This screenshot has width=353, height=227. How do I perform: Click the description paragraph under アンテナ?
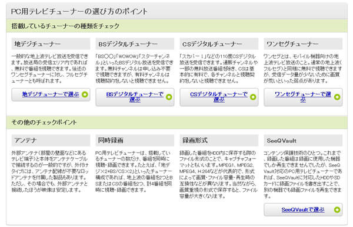point(50,171)
